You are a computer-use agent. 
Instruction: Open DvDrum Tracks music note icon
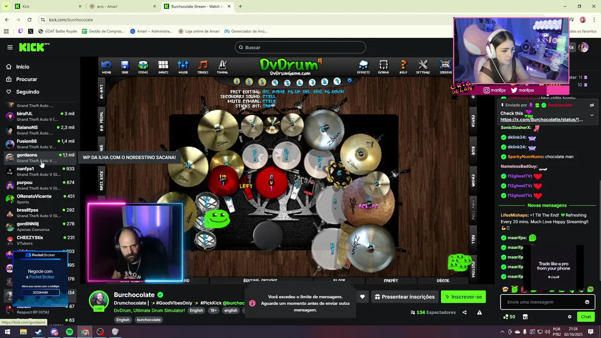coord(203,67)
